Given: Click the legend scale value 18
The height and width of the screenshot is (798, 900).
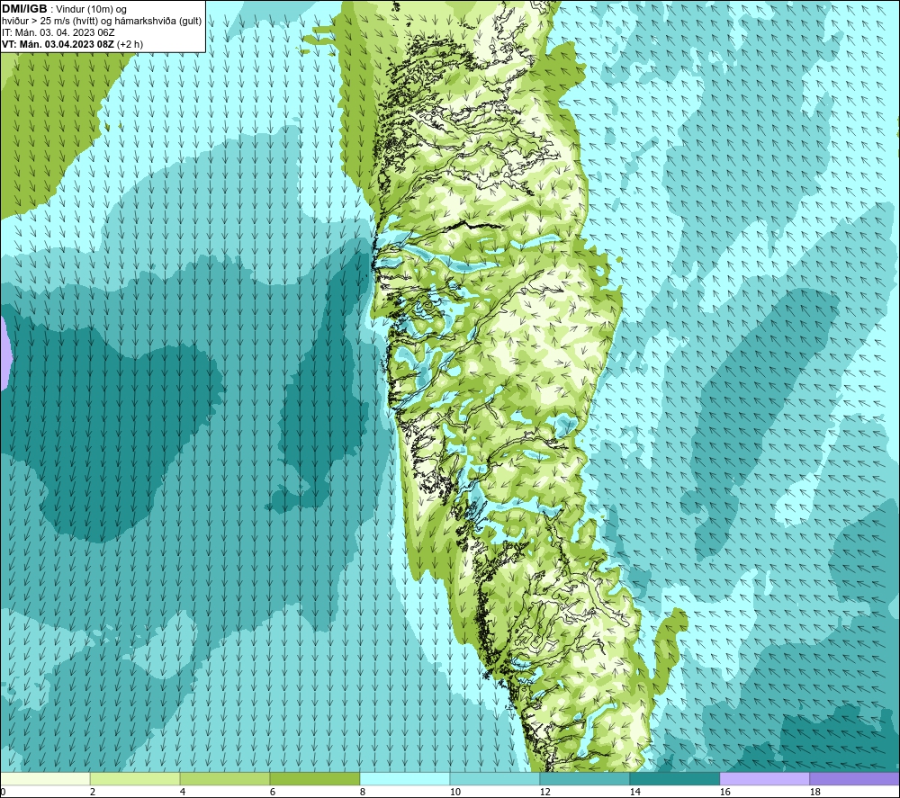Looking at the screenshot, I should pyautogui.click(x=814, y=792).
